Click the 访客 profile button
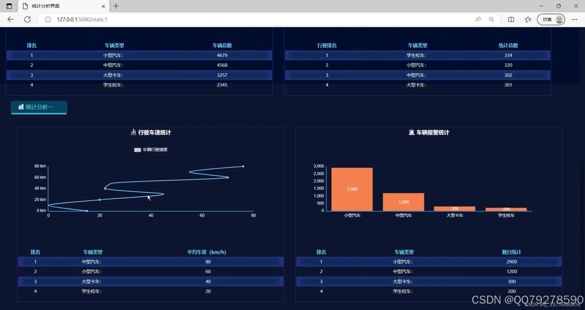 [x=551, y=20]
